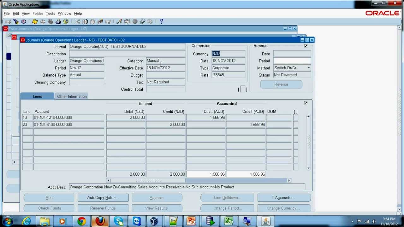Click the Folder Tools toolbar icon
This screenshot has height=227, width=404.
pyautogui.click(x=150, y=21)
